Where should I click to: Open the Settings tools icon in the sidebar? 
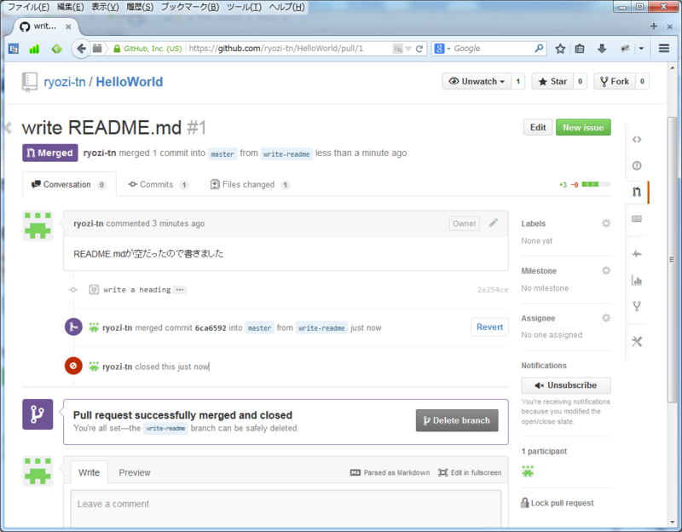tap(637, 342)
